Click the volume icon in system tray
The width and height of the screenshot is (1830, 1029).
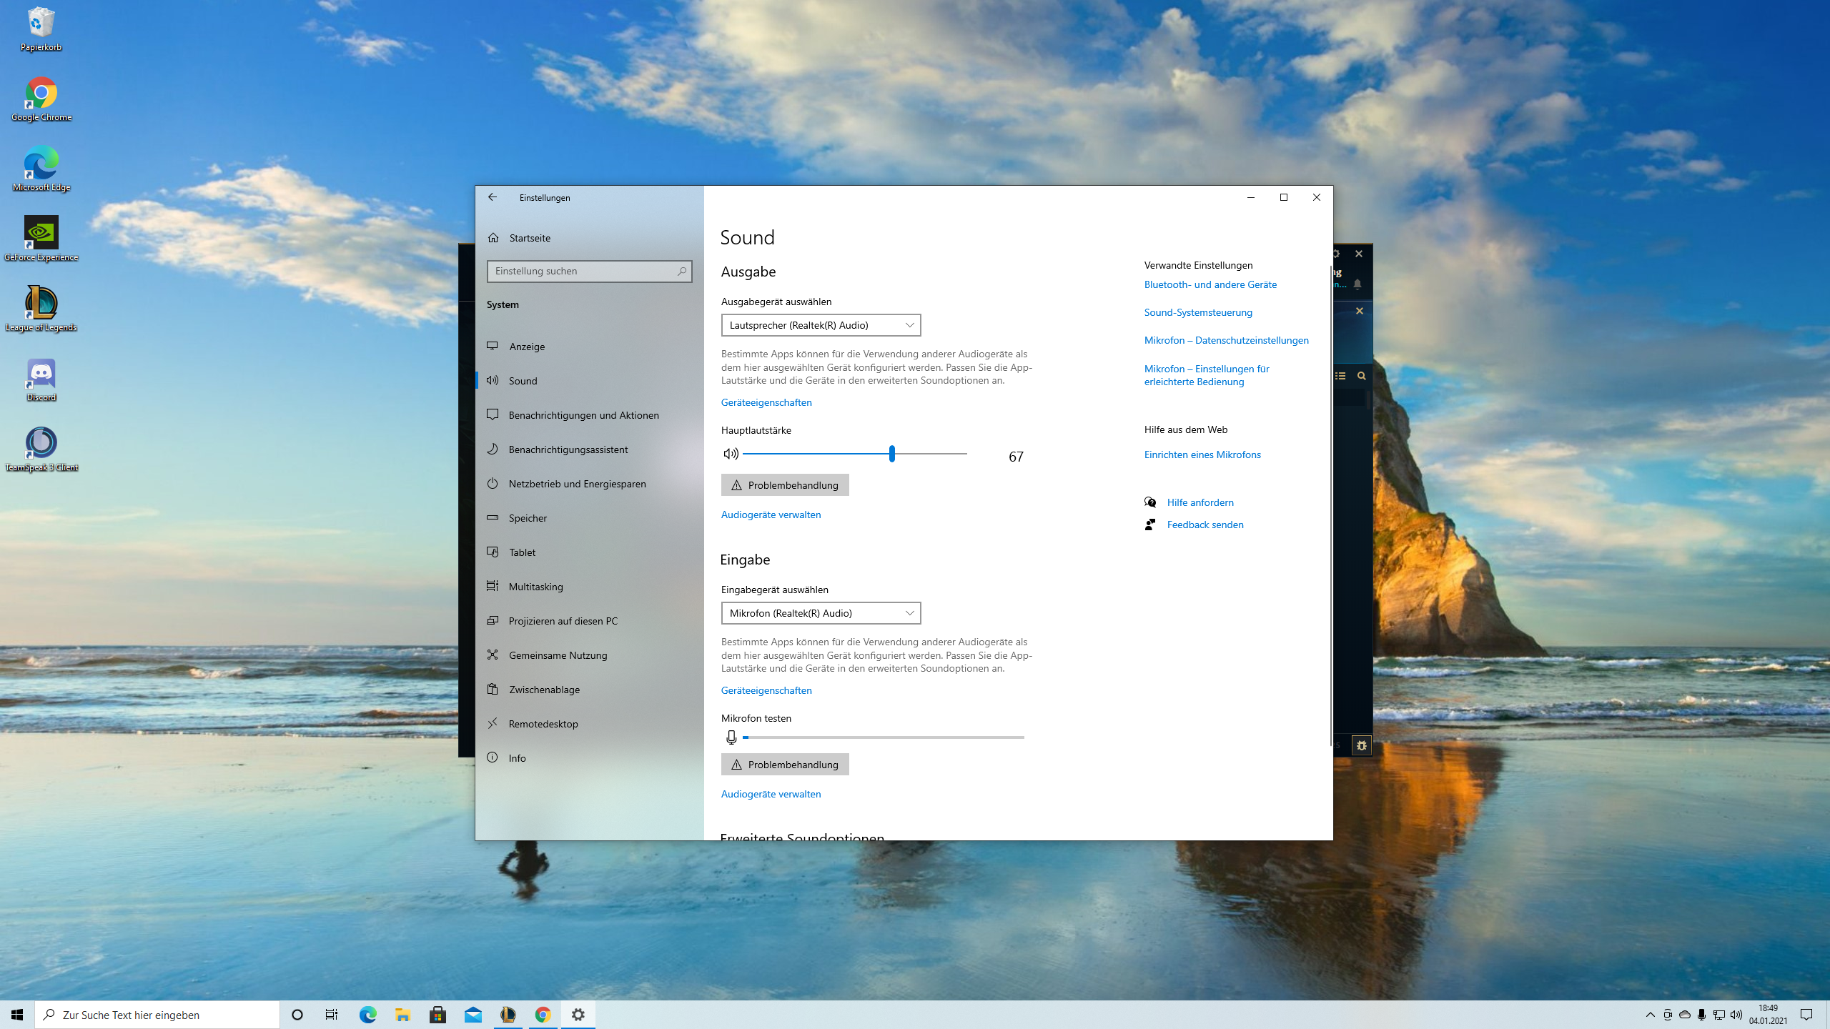tap(1736, 1015)
